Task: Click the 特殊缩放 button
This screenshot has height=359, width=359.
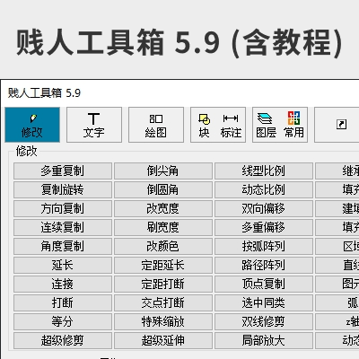Action: tap(163, 321)
